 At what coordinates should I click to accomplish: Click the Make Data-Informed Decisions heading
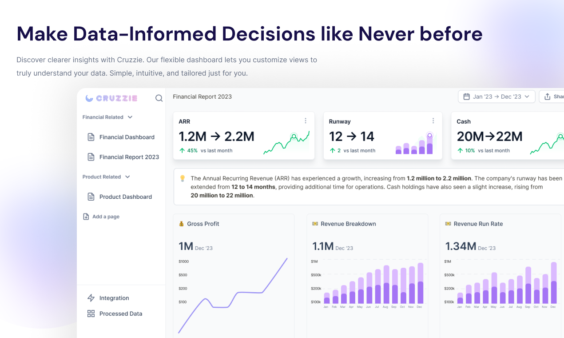tap(250, 34)
